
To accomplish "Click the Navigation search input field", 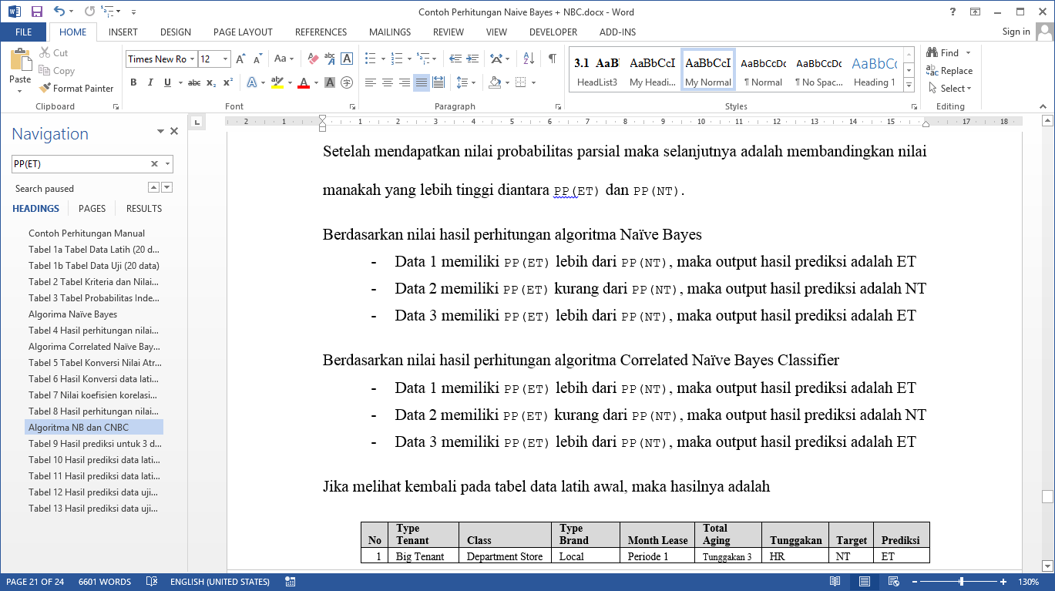I will click(80, 164).
